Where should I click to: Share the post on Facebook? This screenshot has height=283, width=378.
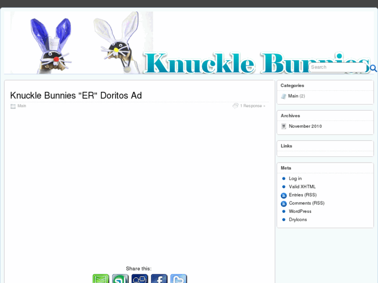point(159,279)
